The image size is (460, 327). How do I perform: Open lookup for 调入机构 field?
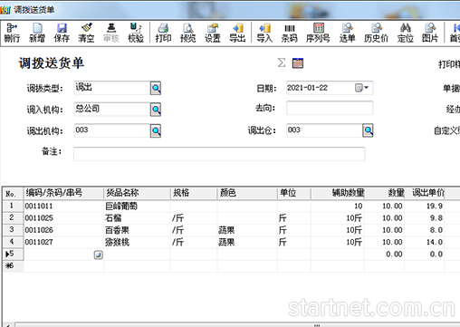pyautogui.click(x=156, y=110)
